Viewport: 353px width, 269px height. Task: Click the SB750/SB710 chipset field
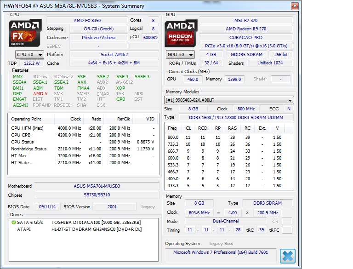[x=97, y=195]
